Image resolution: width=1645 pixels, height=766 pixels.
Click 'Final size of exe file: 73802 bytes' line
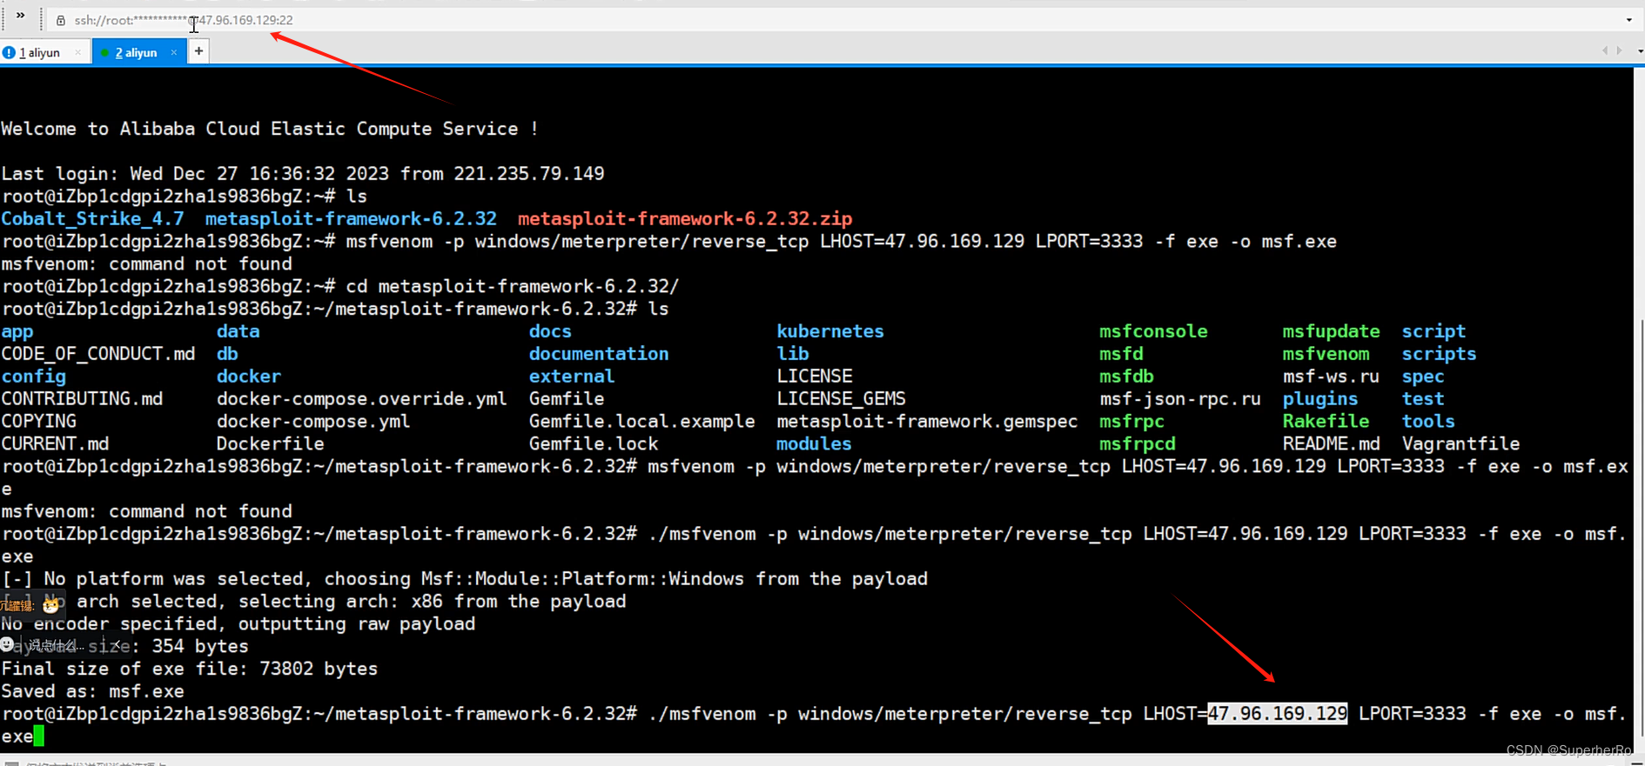click(x=190, y=669)
